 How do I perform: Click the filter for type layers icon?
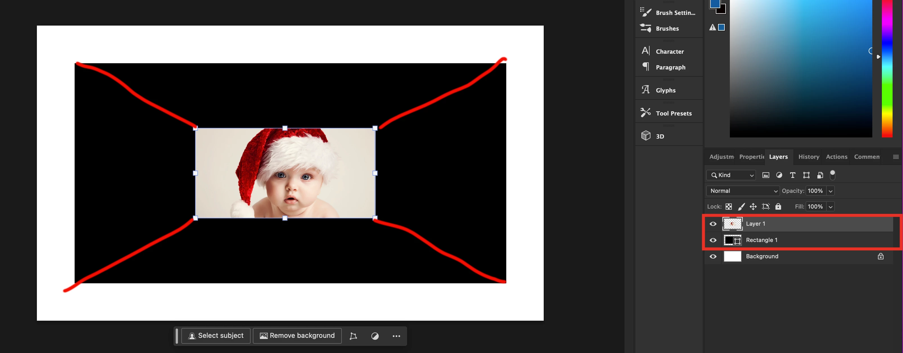point(792,175)
